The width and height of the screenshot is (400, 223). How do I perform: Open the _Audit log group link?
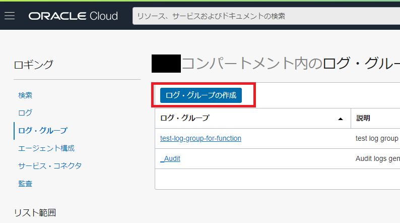click(x=170, y=158)
